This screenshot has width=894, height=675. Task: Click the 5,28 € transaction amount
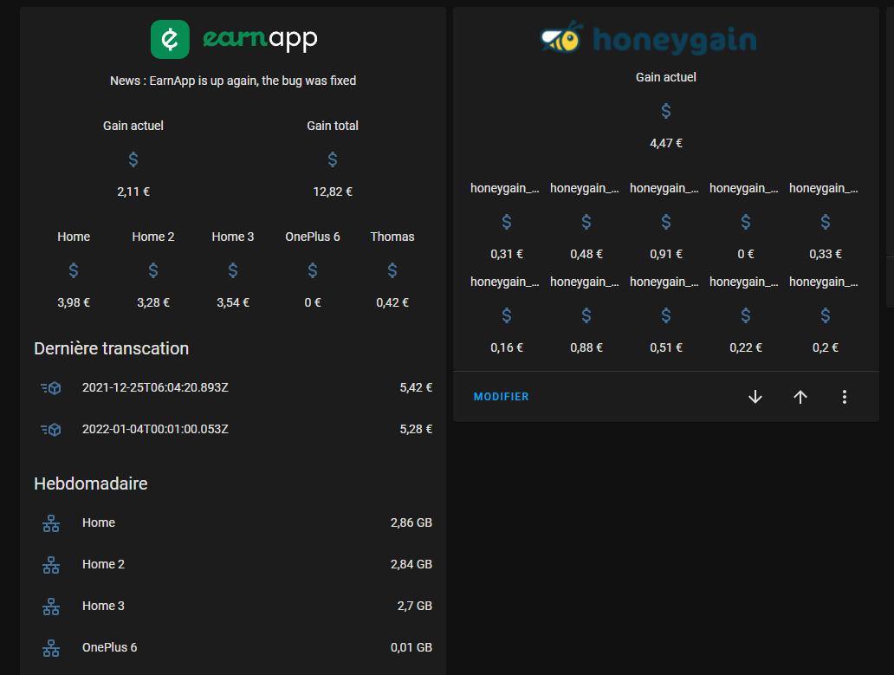pyautogui.click(x=416, y=429)
